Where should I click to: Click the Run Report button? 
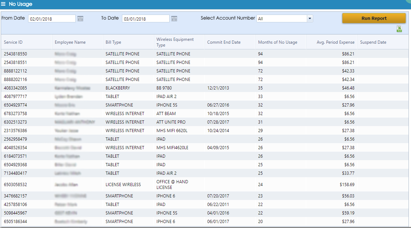coord(374,18)
